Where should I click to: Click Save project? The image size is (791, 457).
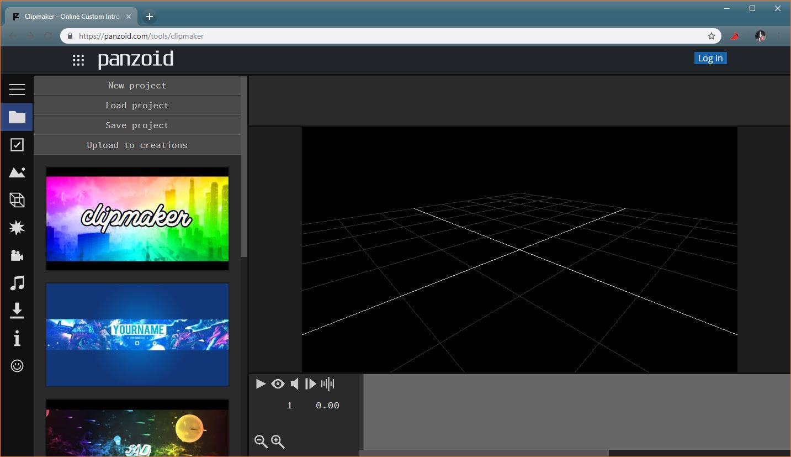tap(137, 125)
